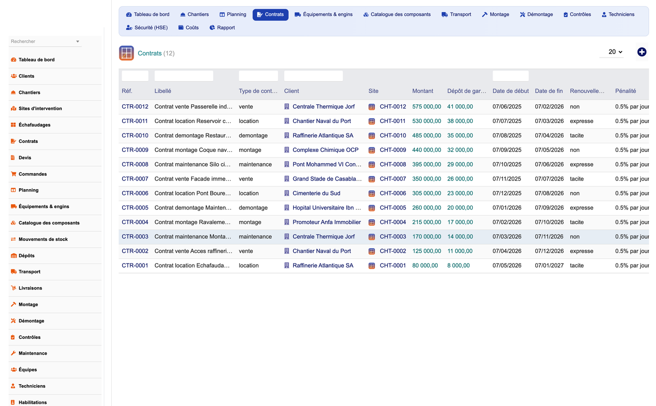This screenshot has height=406, width=656.
Task: Click the Habilitations sidebar icon
Action: tap(13, 402)
